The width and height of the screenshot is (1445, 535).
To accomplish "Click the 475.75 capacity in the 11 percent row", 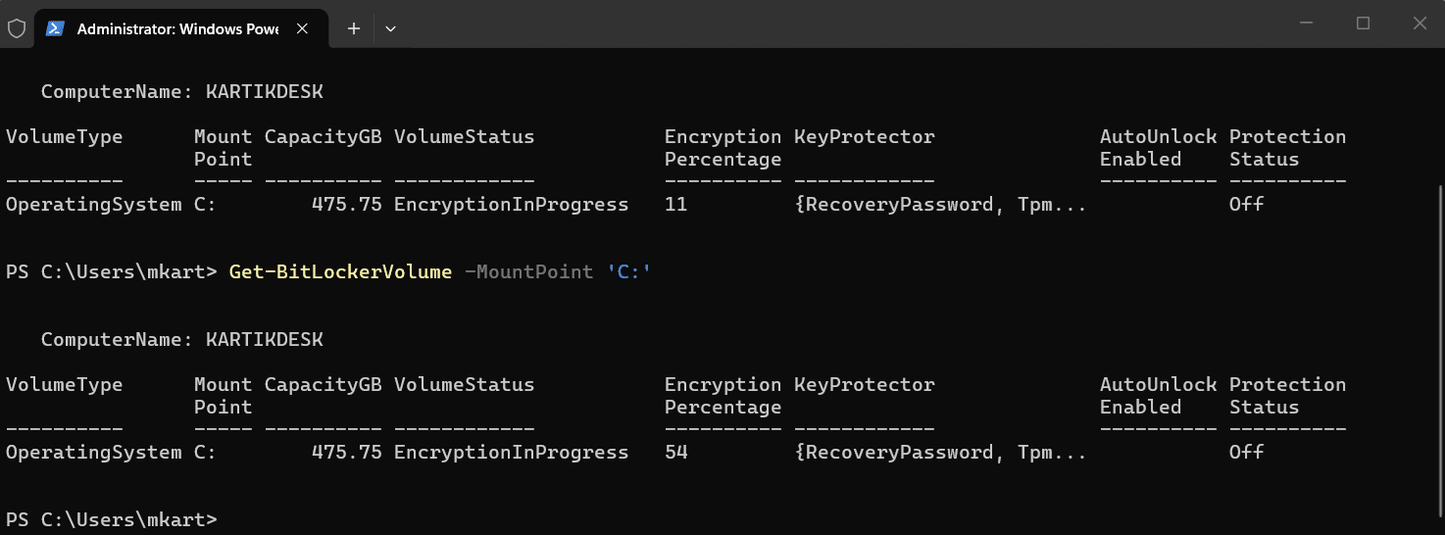I will pos(346,204).
